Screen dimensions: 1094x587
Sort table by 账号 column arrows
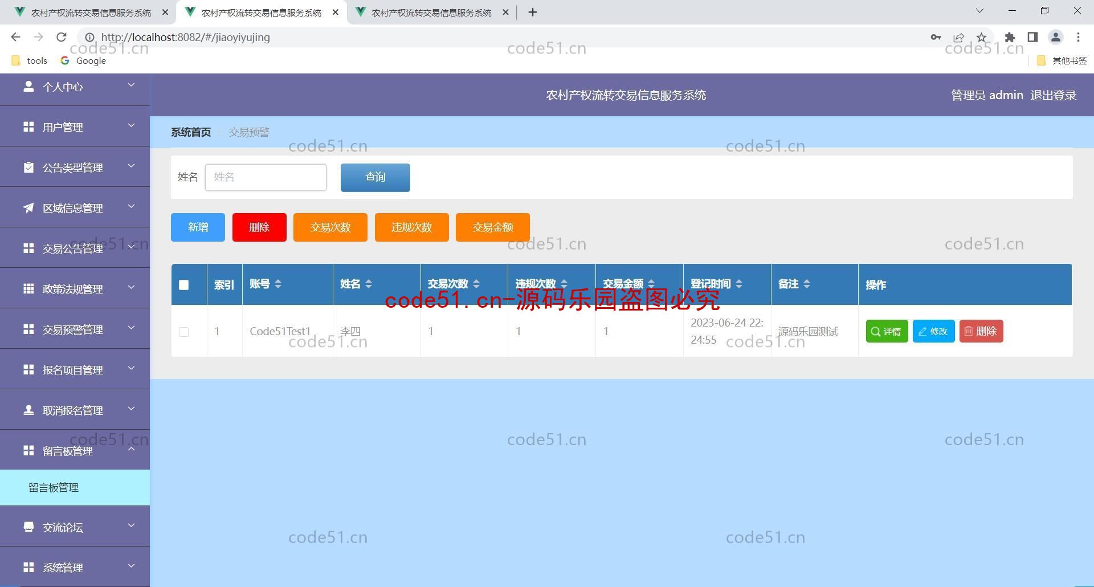278,284
